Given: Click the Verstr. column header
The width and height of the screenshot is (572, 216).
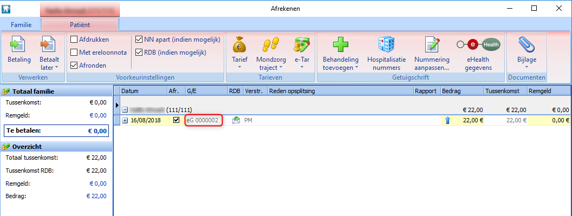Looking at the screenshot, I should coord(256,91).
